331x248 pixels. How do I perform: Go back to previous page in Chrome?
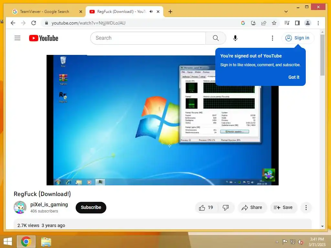pos(13,23)
